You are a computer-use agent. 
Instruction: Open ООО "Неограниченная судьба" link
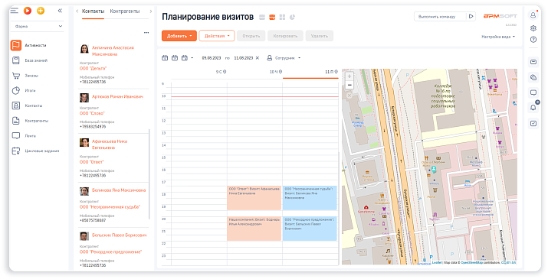tap(110, 207)
